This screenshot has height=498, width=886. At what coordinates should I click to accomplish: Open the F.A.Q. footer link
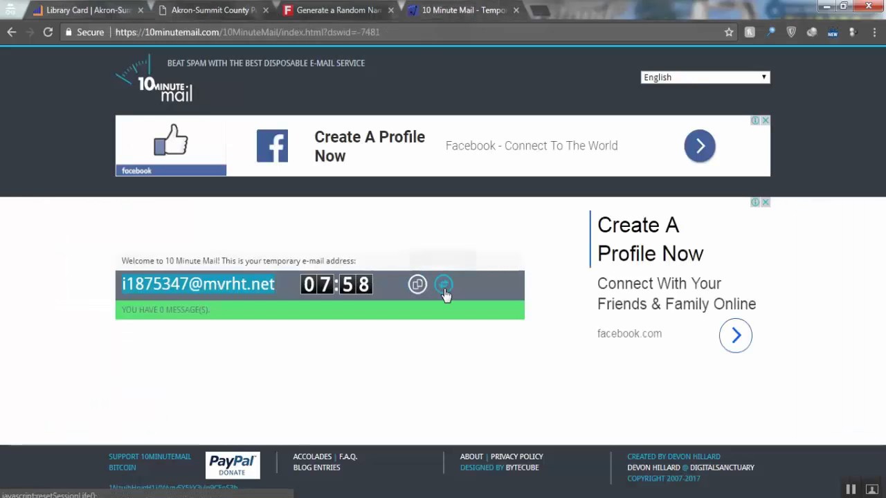[x=348, y=456]
